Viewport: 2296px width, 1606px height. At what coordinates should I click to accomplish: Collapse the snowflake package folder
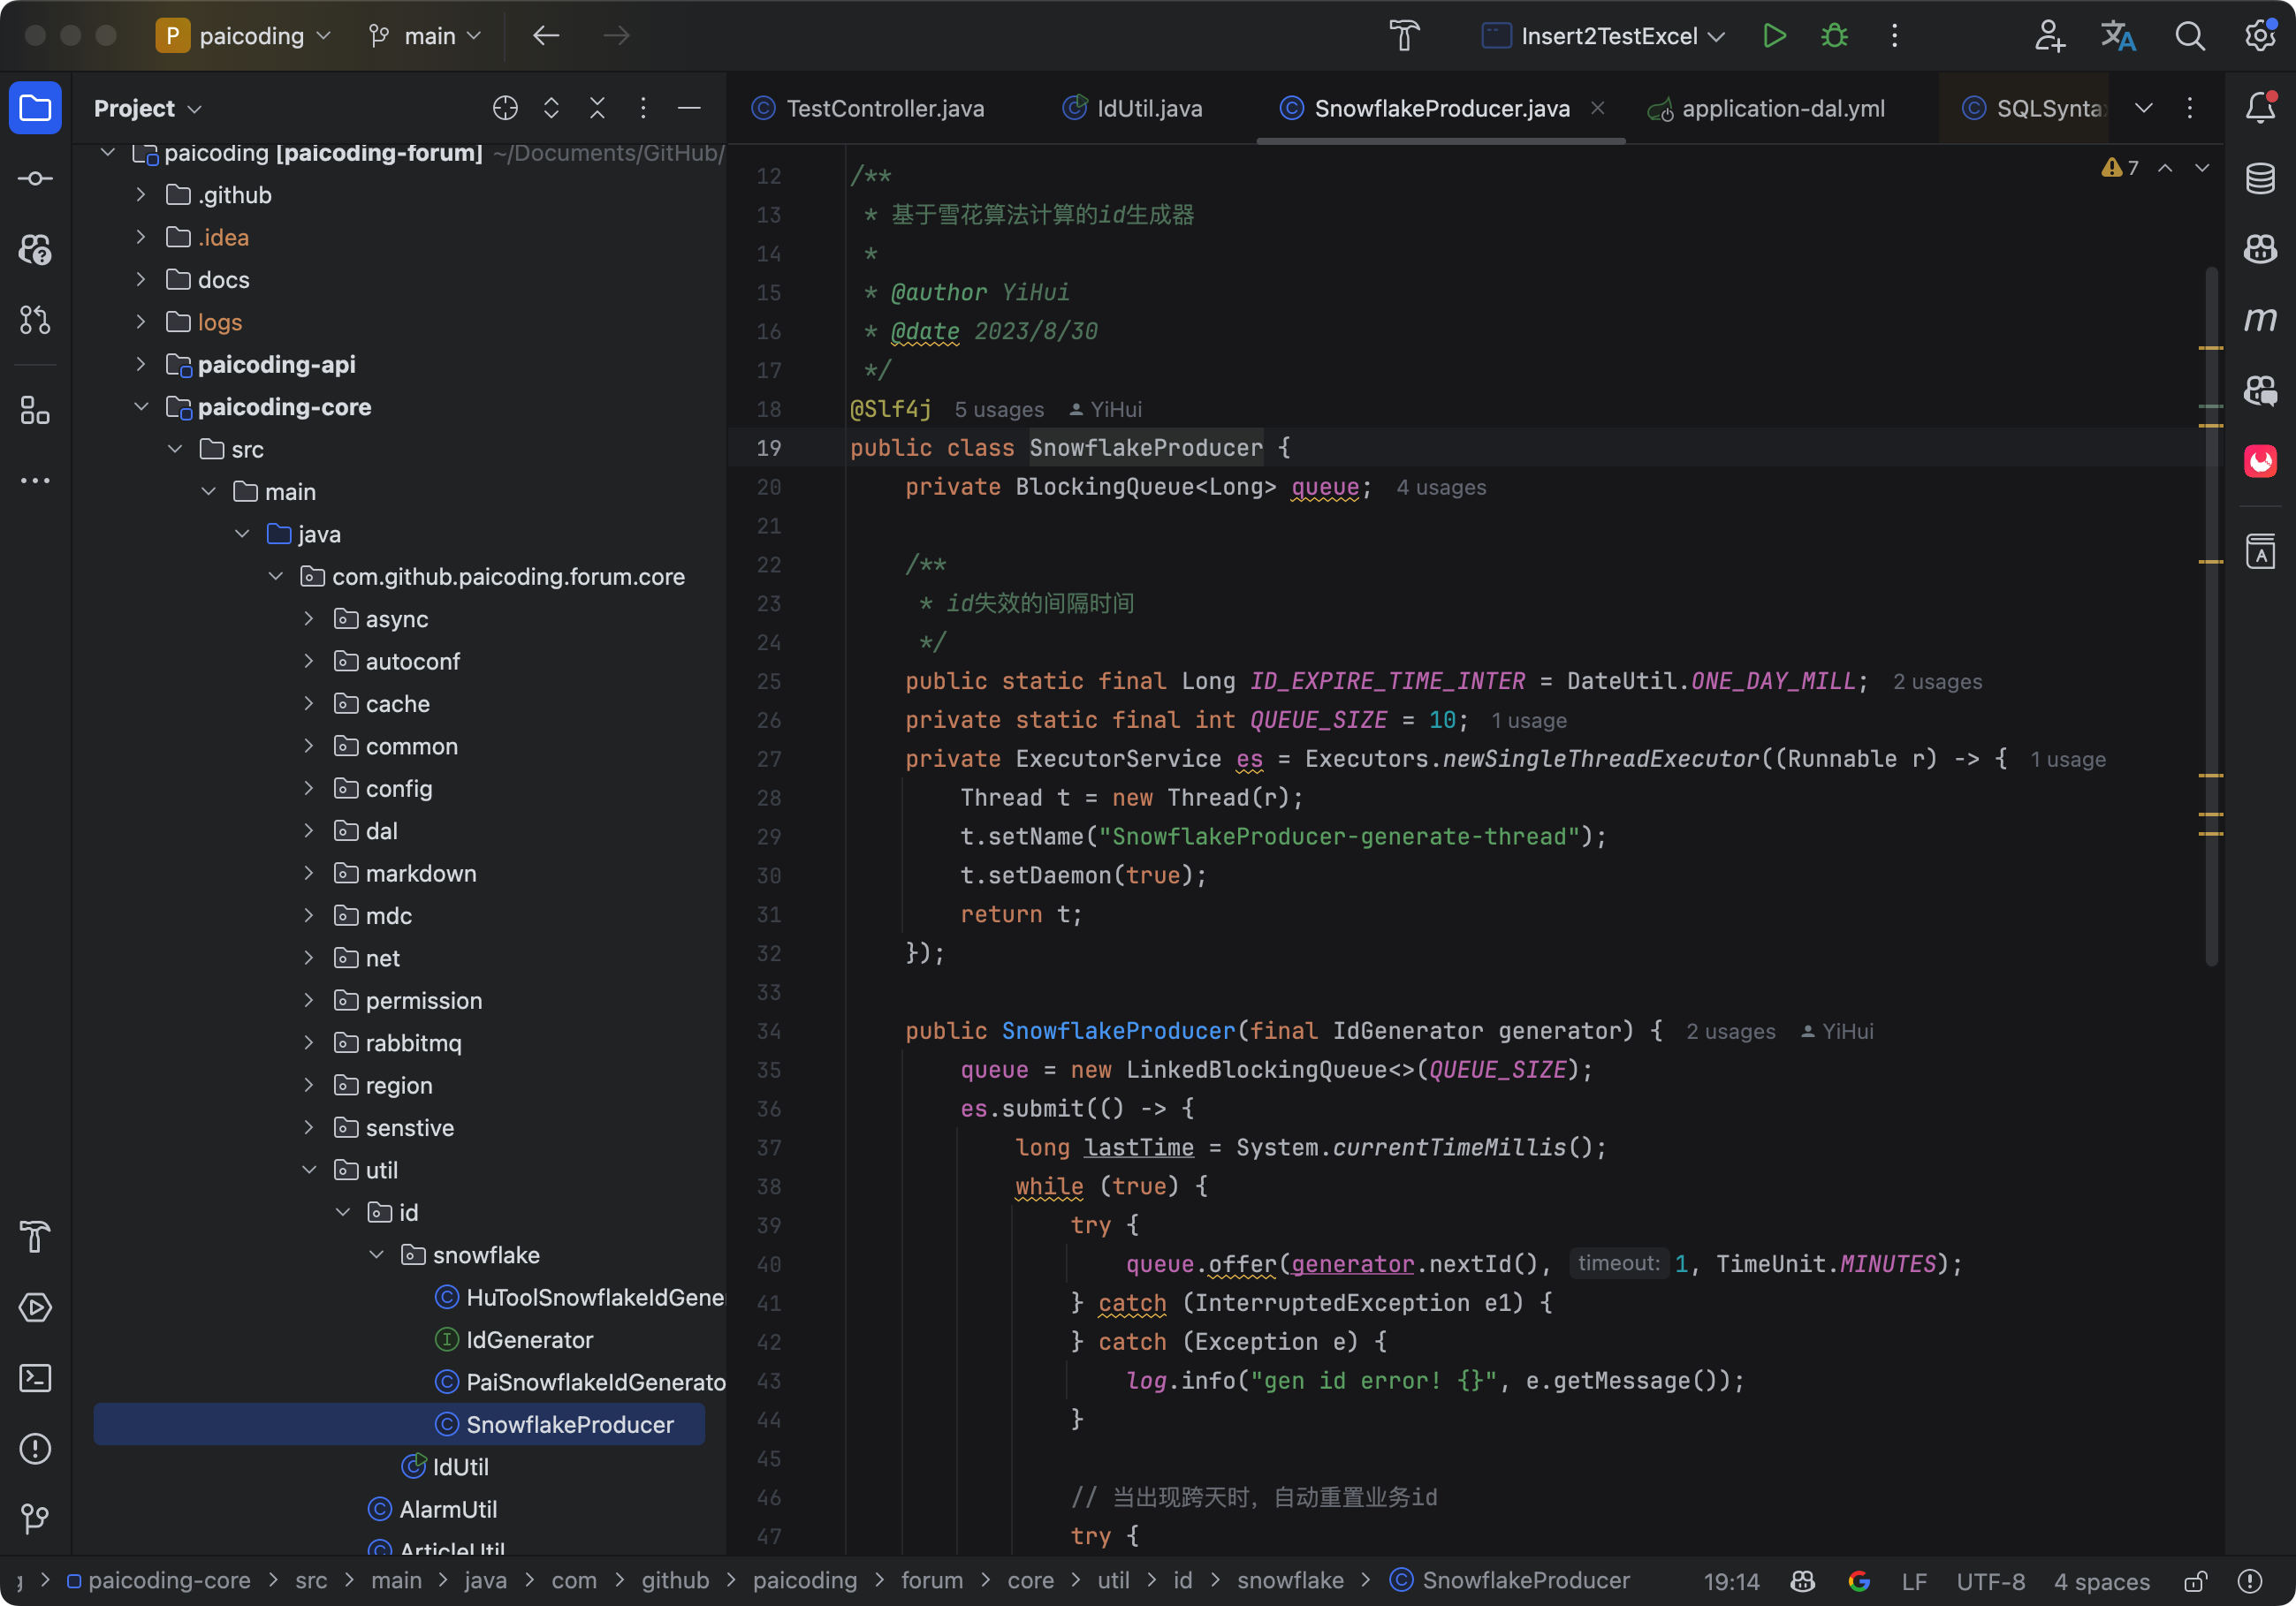point(377,1255)
